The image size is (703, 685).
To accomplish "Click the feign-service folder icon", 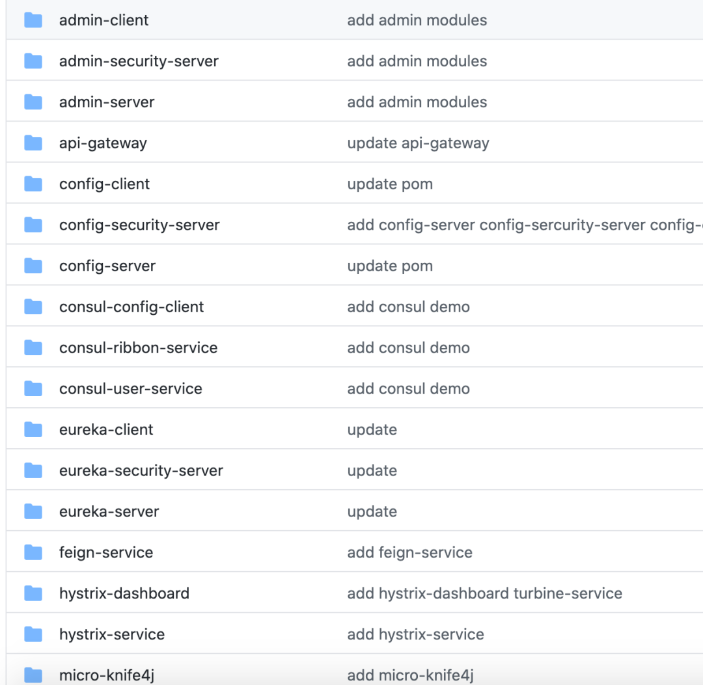I will (33, 552).
